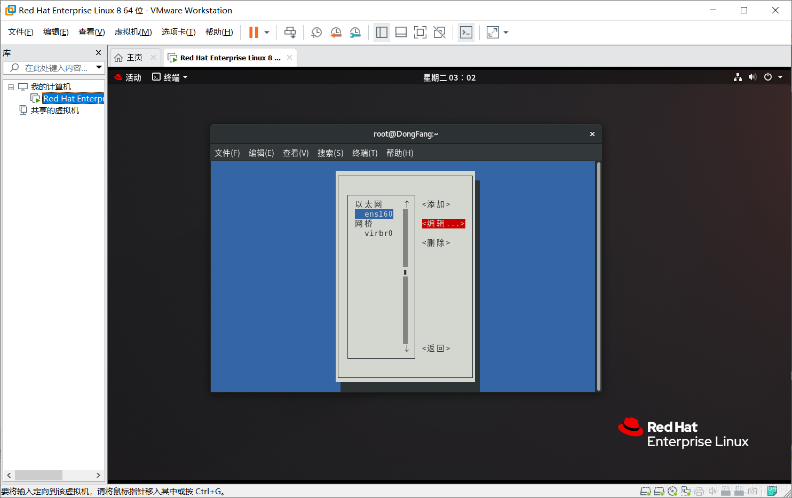Click the connection list down arrow

point(407,349)
